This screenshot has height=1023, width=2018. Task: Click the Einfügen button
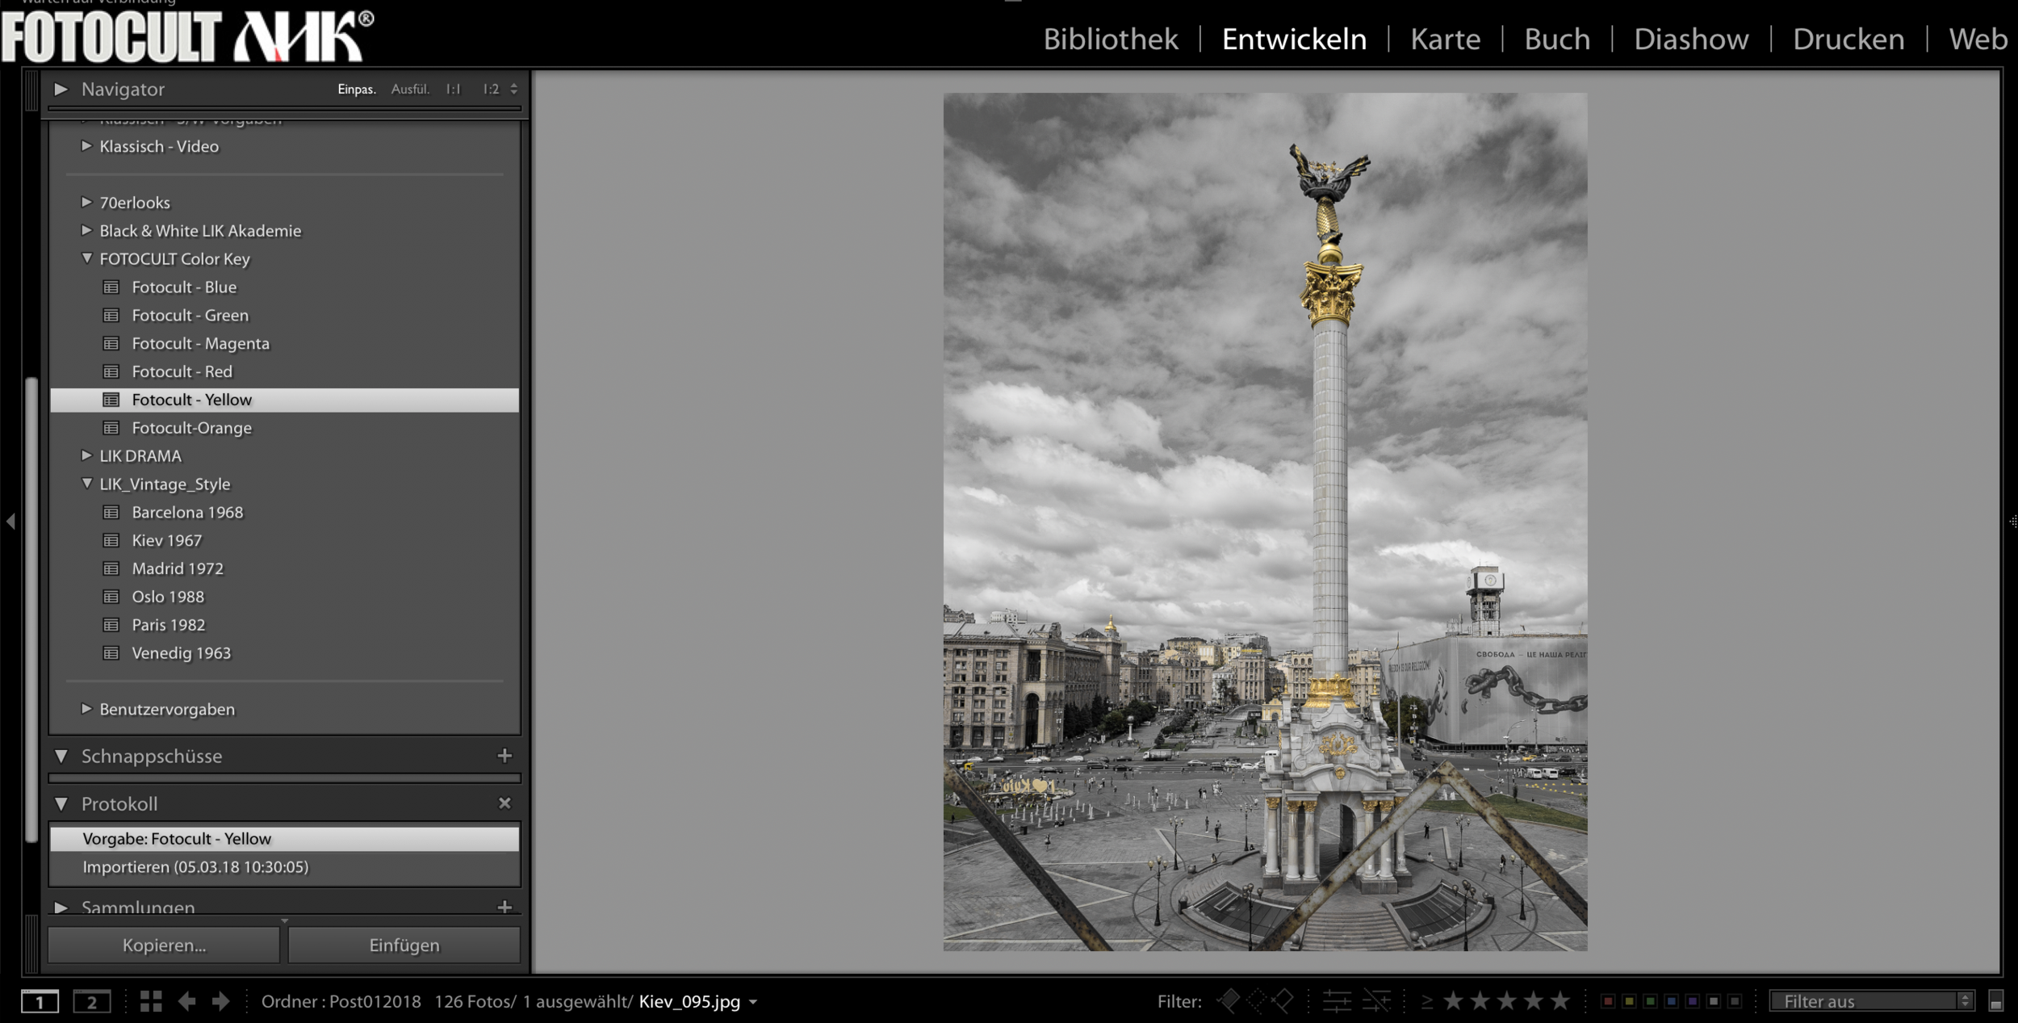(x=404, y=944)
